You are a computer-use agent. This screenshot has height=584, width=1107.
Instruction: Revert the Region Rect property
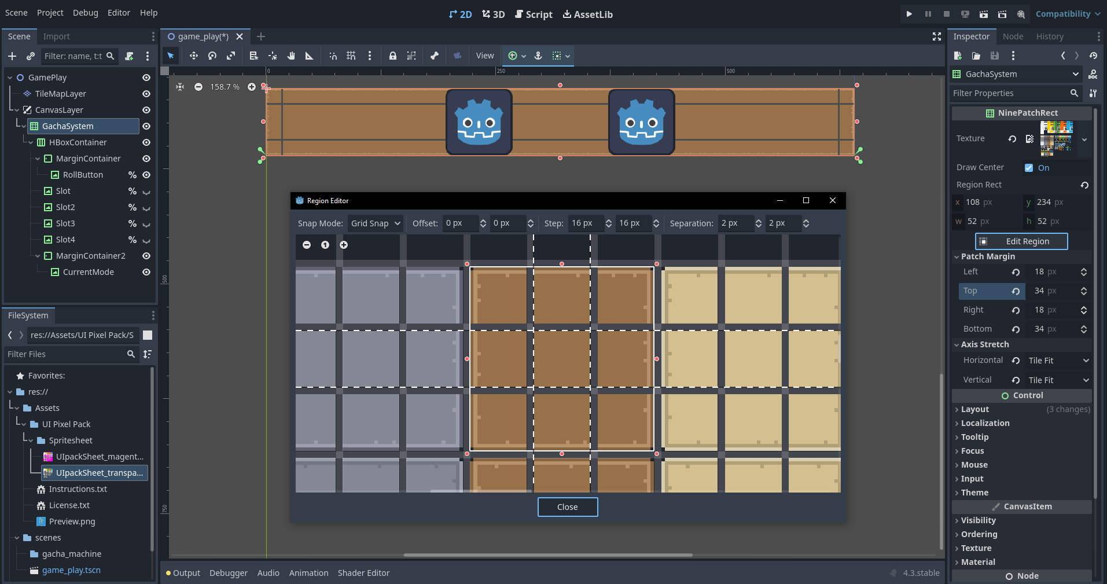1084,185
